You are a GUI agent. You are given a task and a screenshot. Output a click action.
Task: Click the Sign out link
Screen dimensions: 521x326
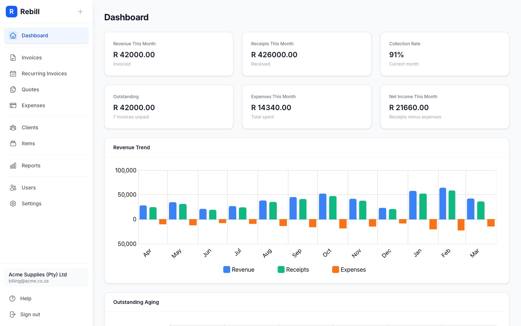click(x=30, y=314)
